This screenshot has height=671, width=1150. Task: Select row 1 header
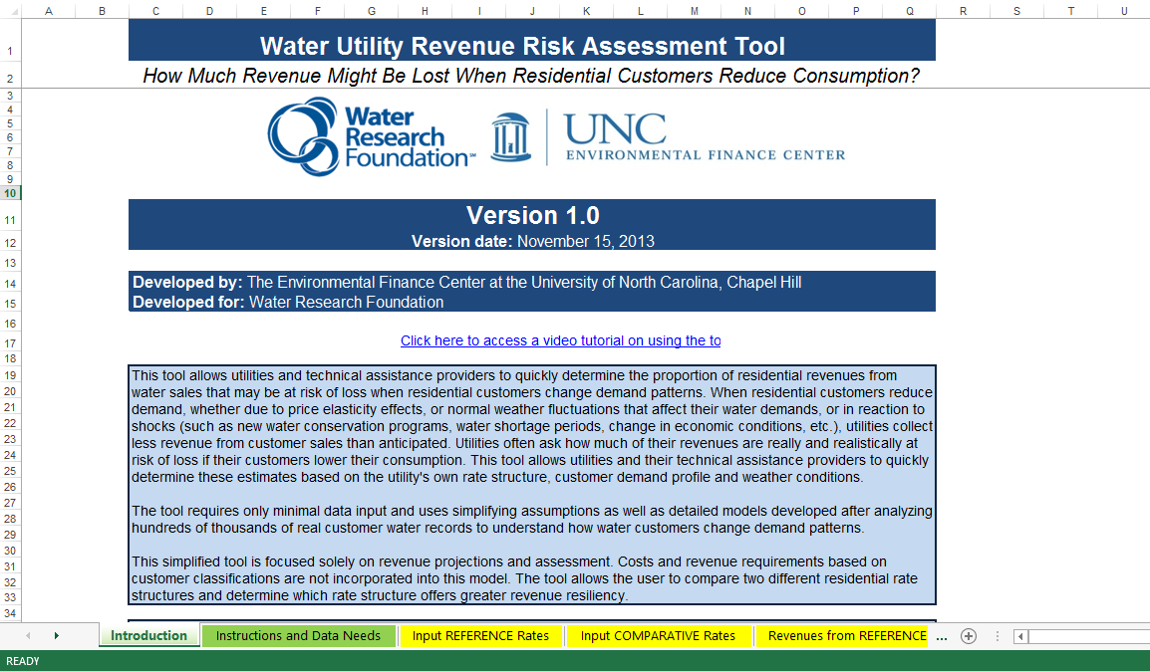tap(10, 40)
